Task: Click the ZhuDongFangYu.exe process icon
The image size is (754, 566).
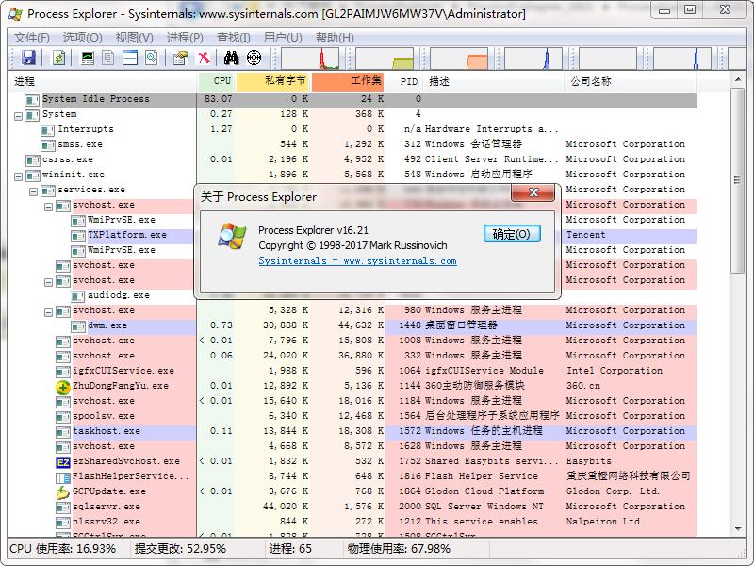Action: (x=63, y=386)
